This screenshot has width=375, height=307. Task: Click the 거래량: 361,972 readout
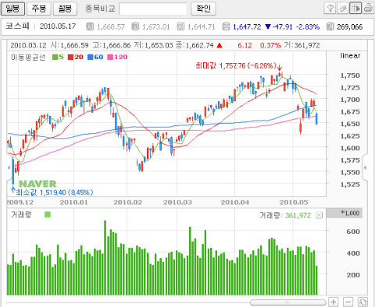(285, 215)
